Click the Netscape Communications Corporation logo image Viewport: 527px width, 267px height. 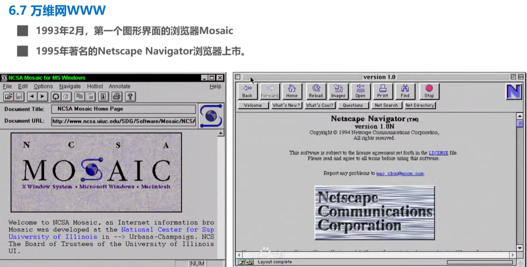[375, 213]
